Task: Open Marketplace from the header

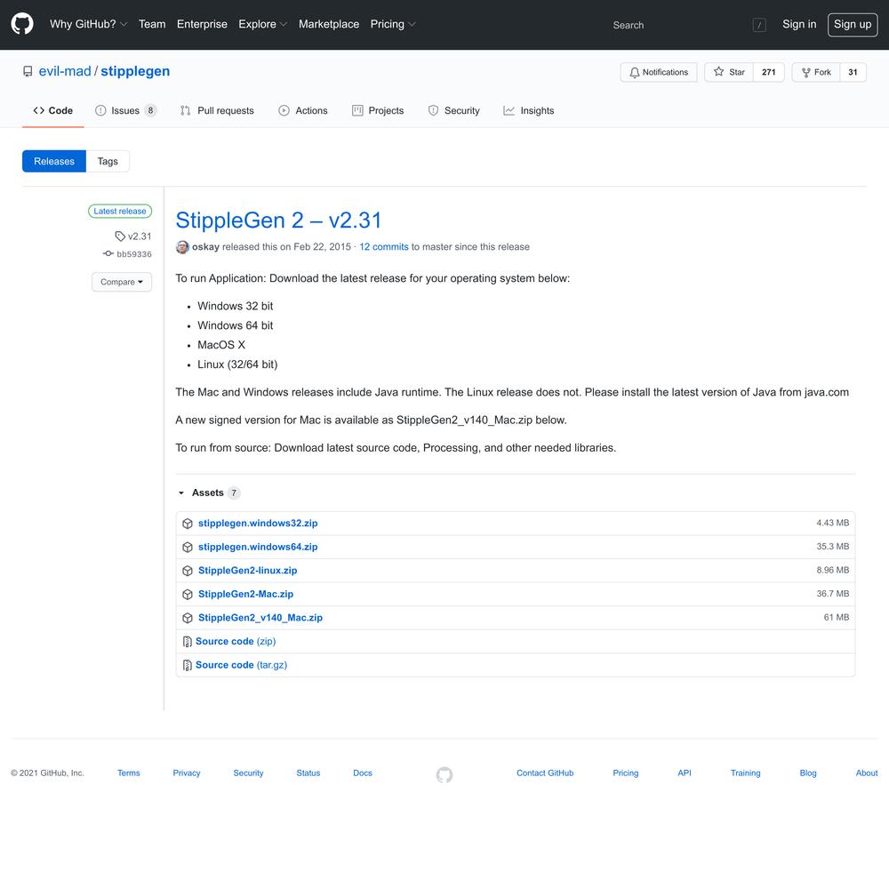Action: 329,24
